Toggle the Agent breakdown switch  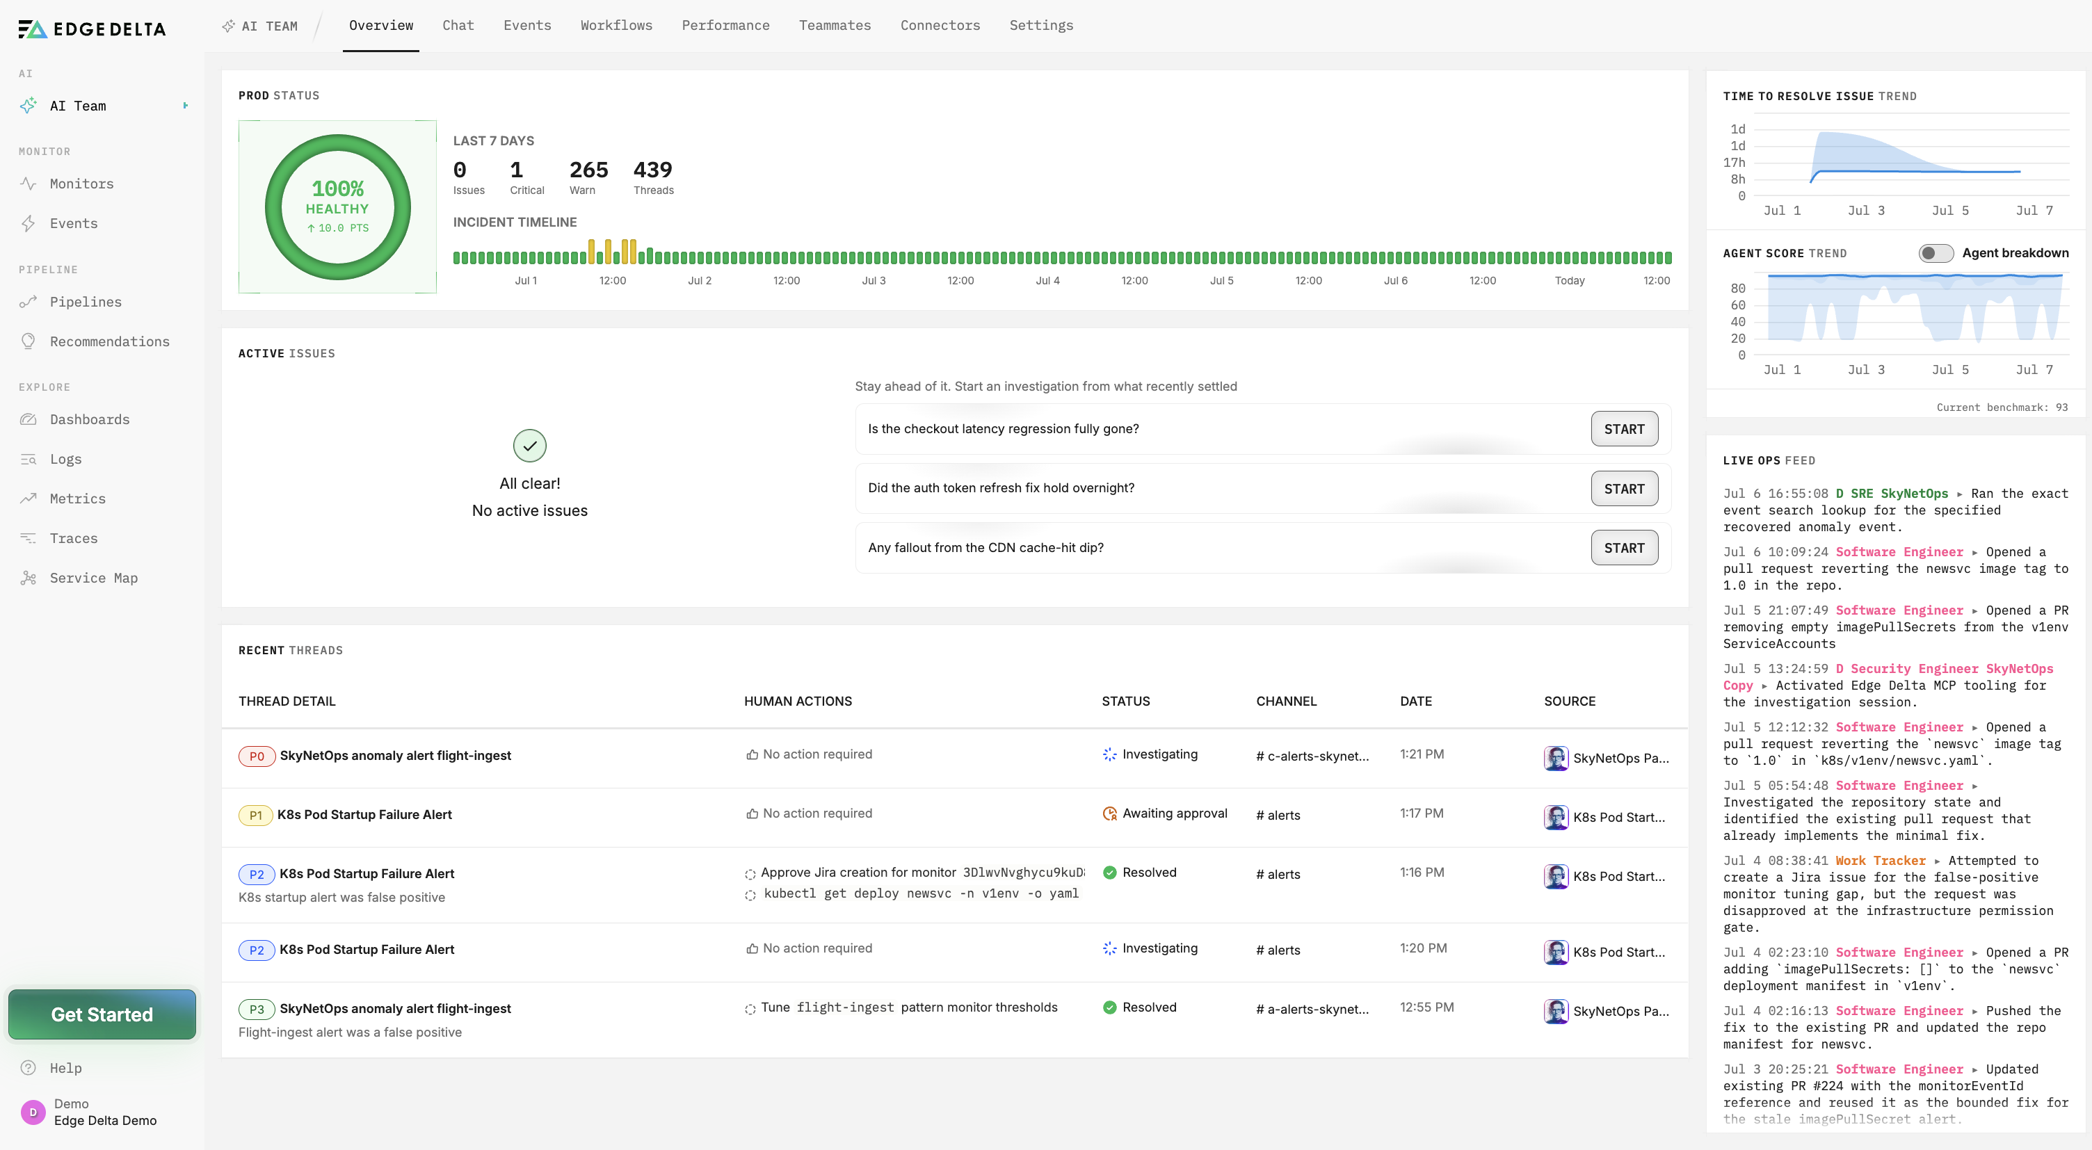coord(1936,253)
